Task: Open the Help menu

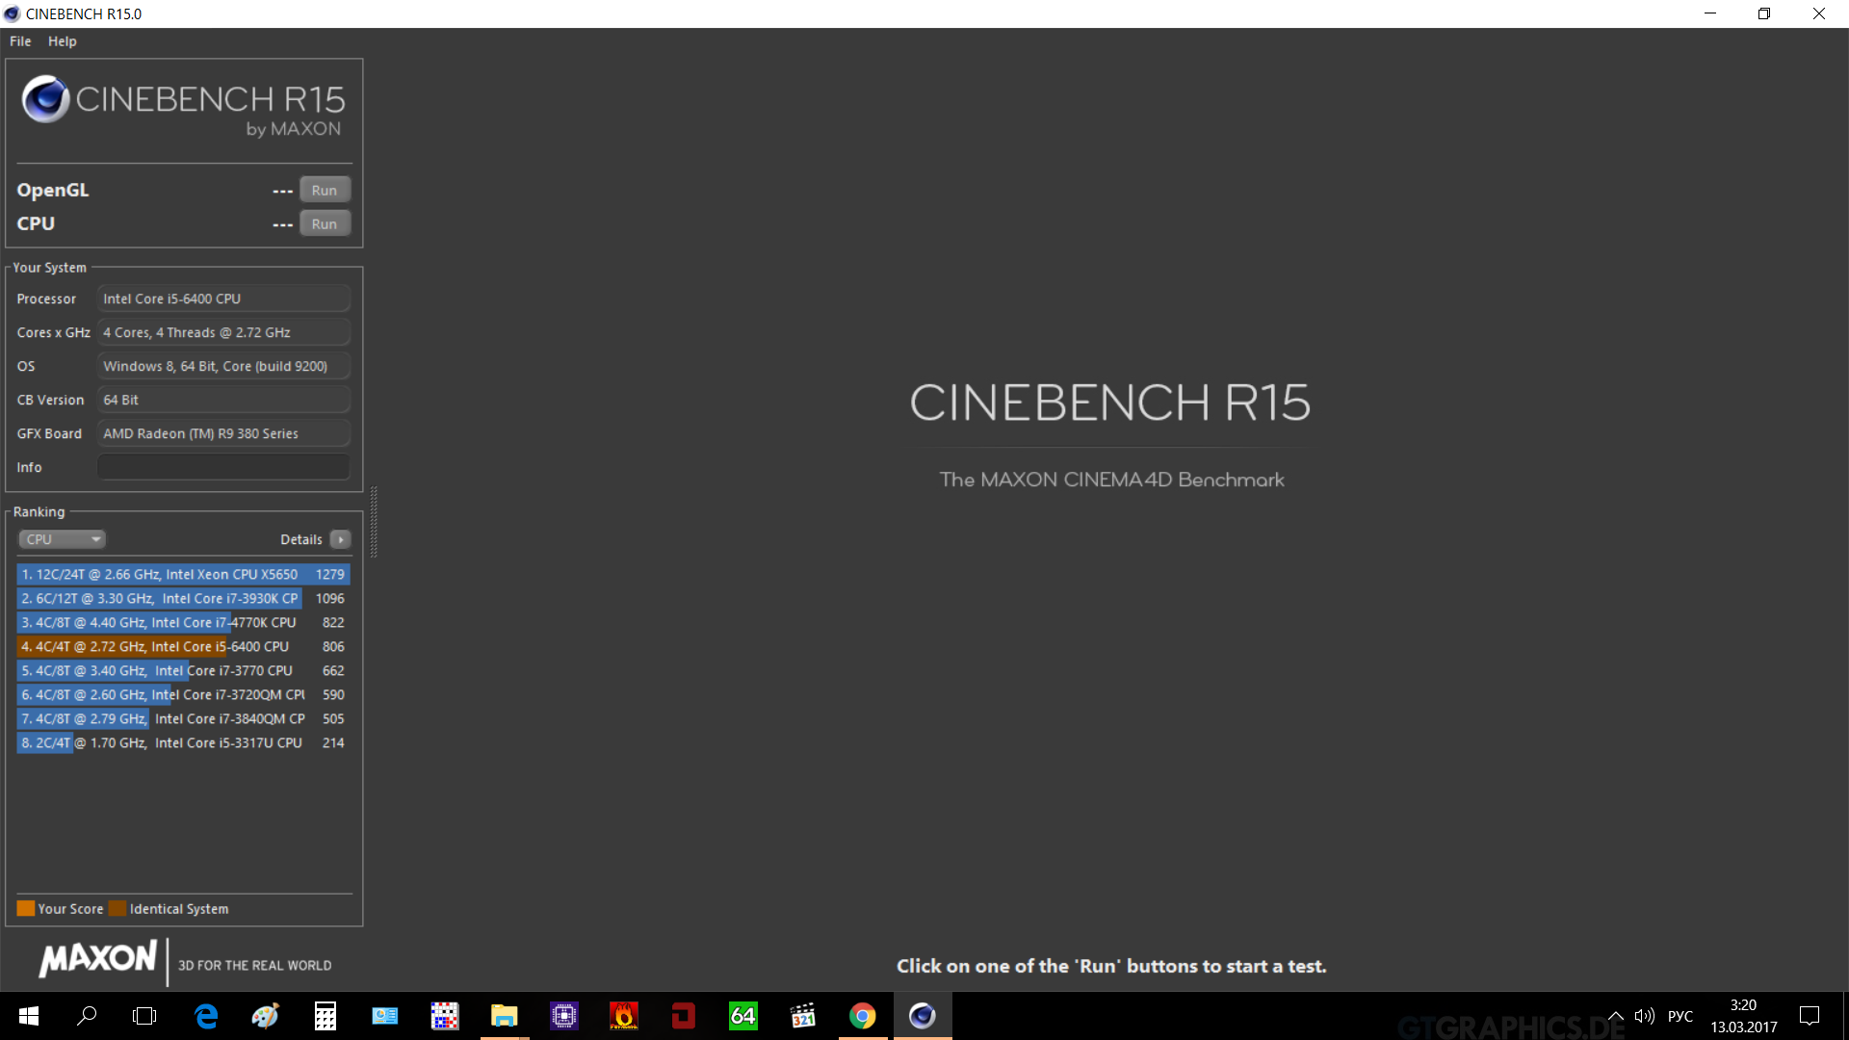Action: point(63,41)
